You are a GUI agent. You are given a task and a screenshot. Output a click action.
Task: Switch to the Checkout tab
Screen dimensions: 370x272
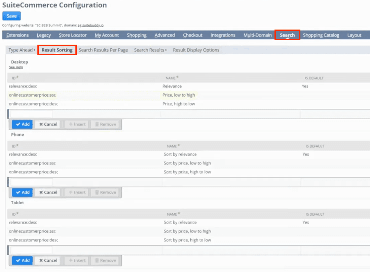coord(192,35)
